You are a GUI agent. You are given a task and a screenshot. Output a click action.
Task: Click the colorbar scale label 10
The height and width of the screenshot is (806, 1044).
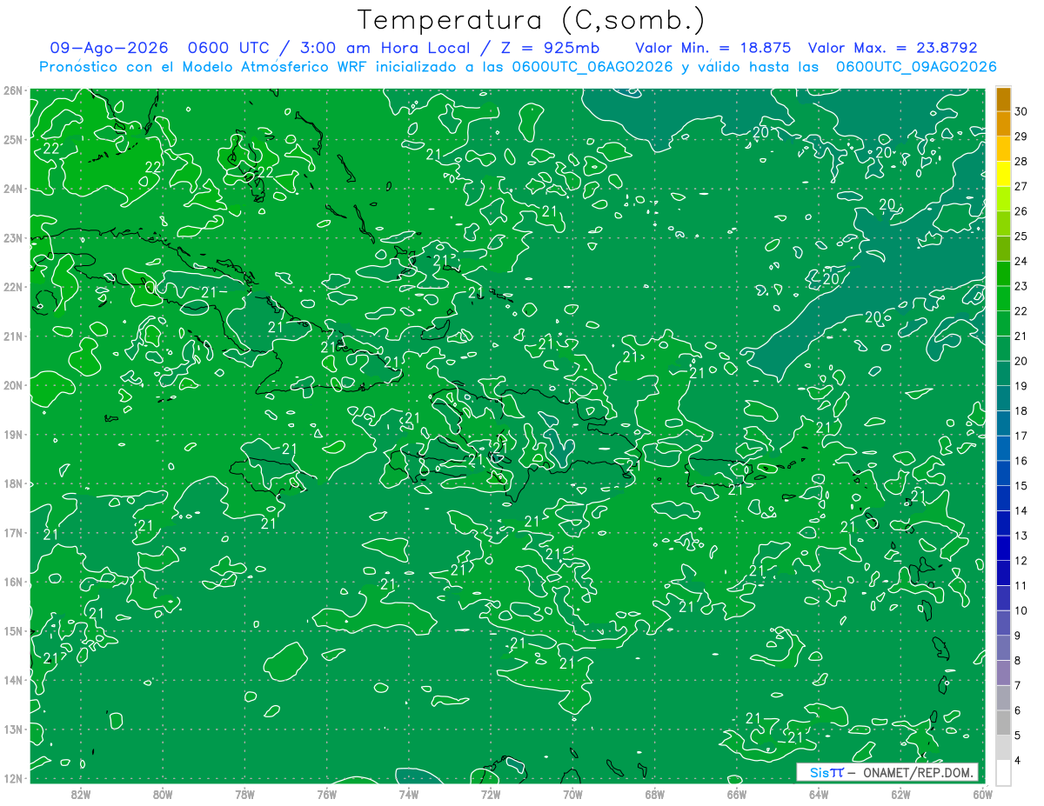[x=1021, y=610]
